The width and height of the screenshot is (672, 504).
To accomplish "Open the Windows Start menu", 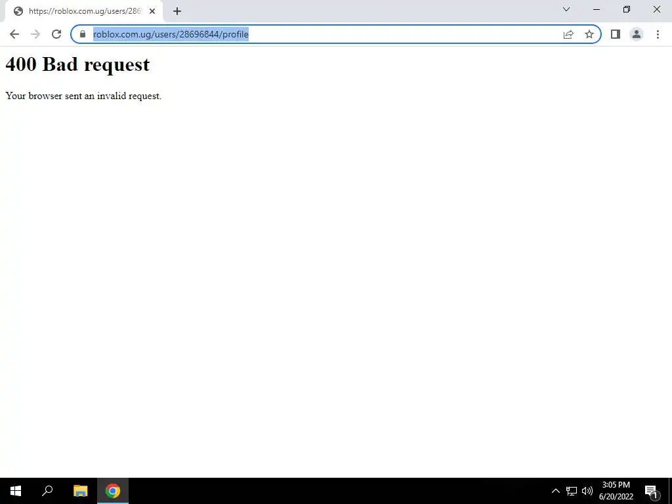I will click(16, 491).
